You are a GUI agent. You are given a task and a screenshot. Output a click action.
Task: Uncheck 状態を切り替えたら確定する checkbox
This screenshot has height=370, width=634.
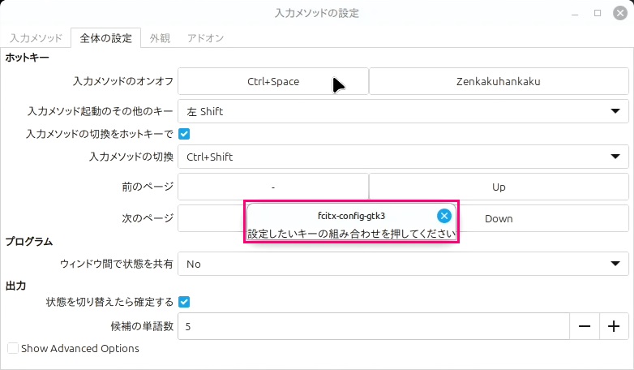point(184,302)
